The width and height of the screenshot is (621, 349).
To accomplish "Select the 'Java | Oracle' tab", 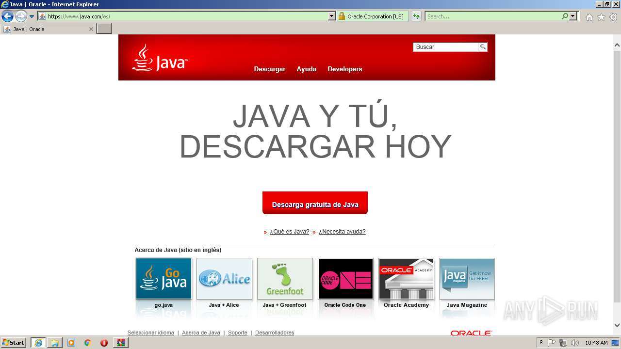I will click(x=48, y=29).
